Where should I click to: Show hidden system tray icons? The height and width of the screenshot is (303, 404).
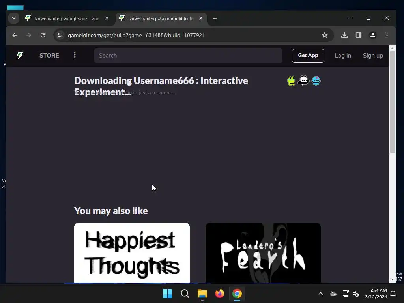321,294
